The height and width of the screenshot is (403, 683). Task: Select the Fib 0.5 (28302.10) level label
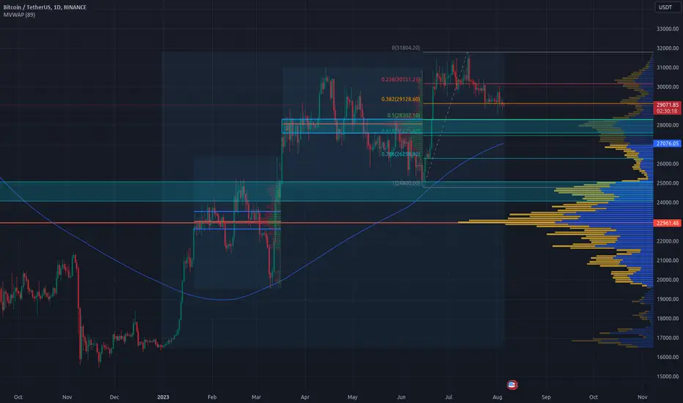click(x=404, y=116)
